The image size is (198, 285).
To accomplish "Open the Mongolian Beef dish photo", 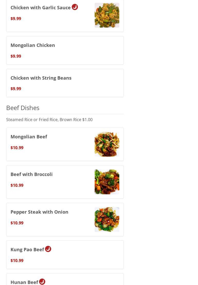I will [x=107, y=144].
